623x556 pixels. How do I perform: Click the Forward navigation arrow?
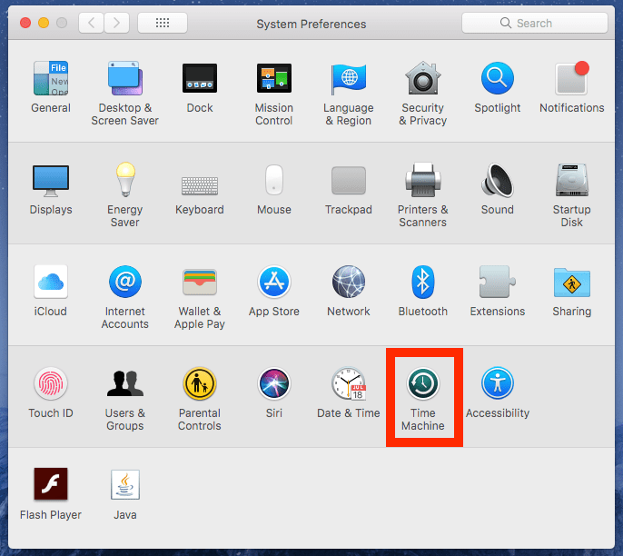click(x=116, y=23)
